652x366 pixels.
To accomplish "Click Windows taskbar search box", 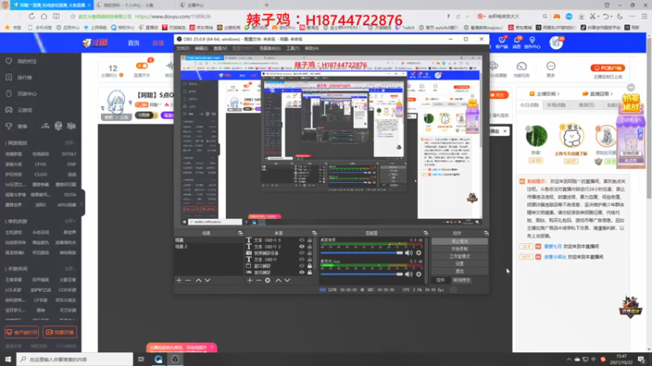I will (x=75, y=359).
